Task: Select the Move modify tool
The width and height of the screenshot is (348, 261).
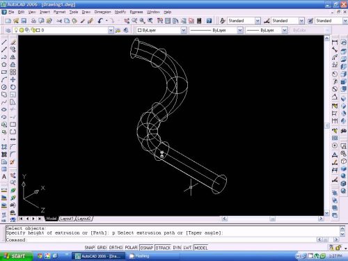Action: coord(13,79)
